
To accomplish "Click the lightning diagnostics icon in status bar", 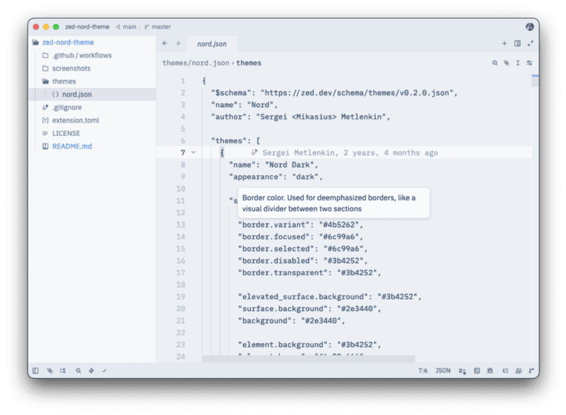I will click(91, 370).
